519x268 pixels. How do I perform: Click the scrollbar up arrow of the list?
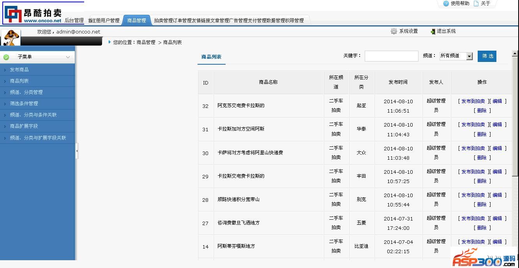515,54
